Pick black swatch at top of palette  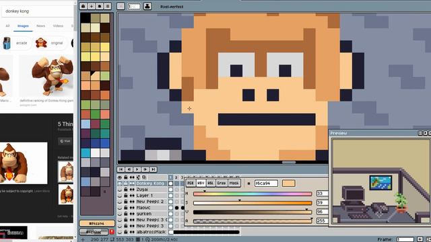click(x=86, y=18)
